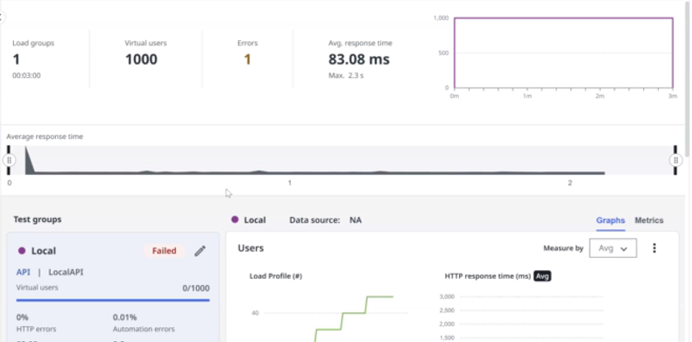Edit the Local test group with pencil icon

pos(200,251)
